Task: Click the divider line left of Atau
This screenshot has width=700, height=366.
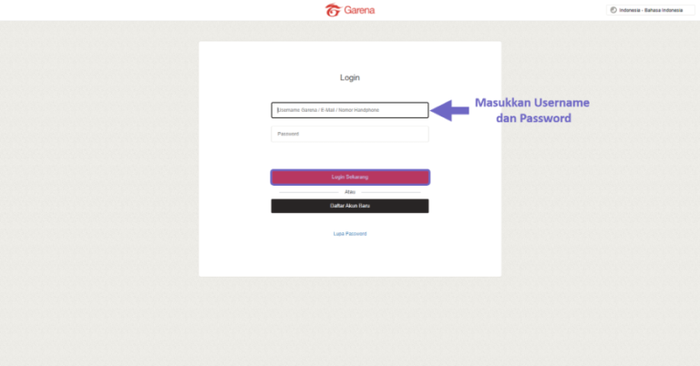Action: pos(308,192)
